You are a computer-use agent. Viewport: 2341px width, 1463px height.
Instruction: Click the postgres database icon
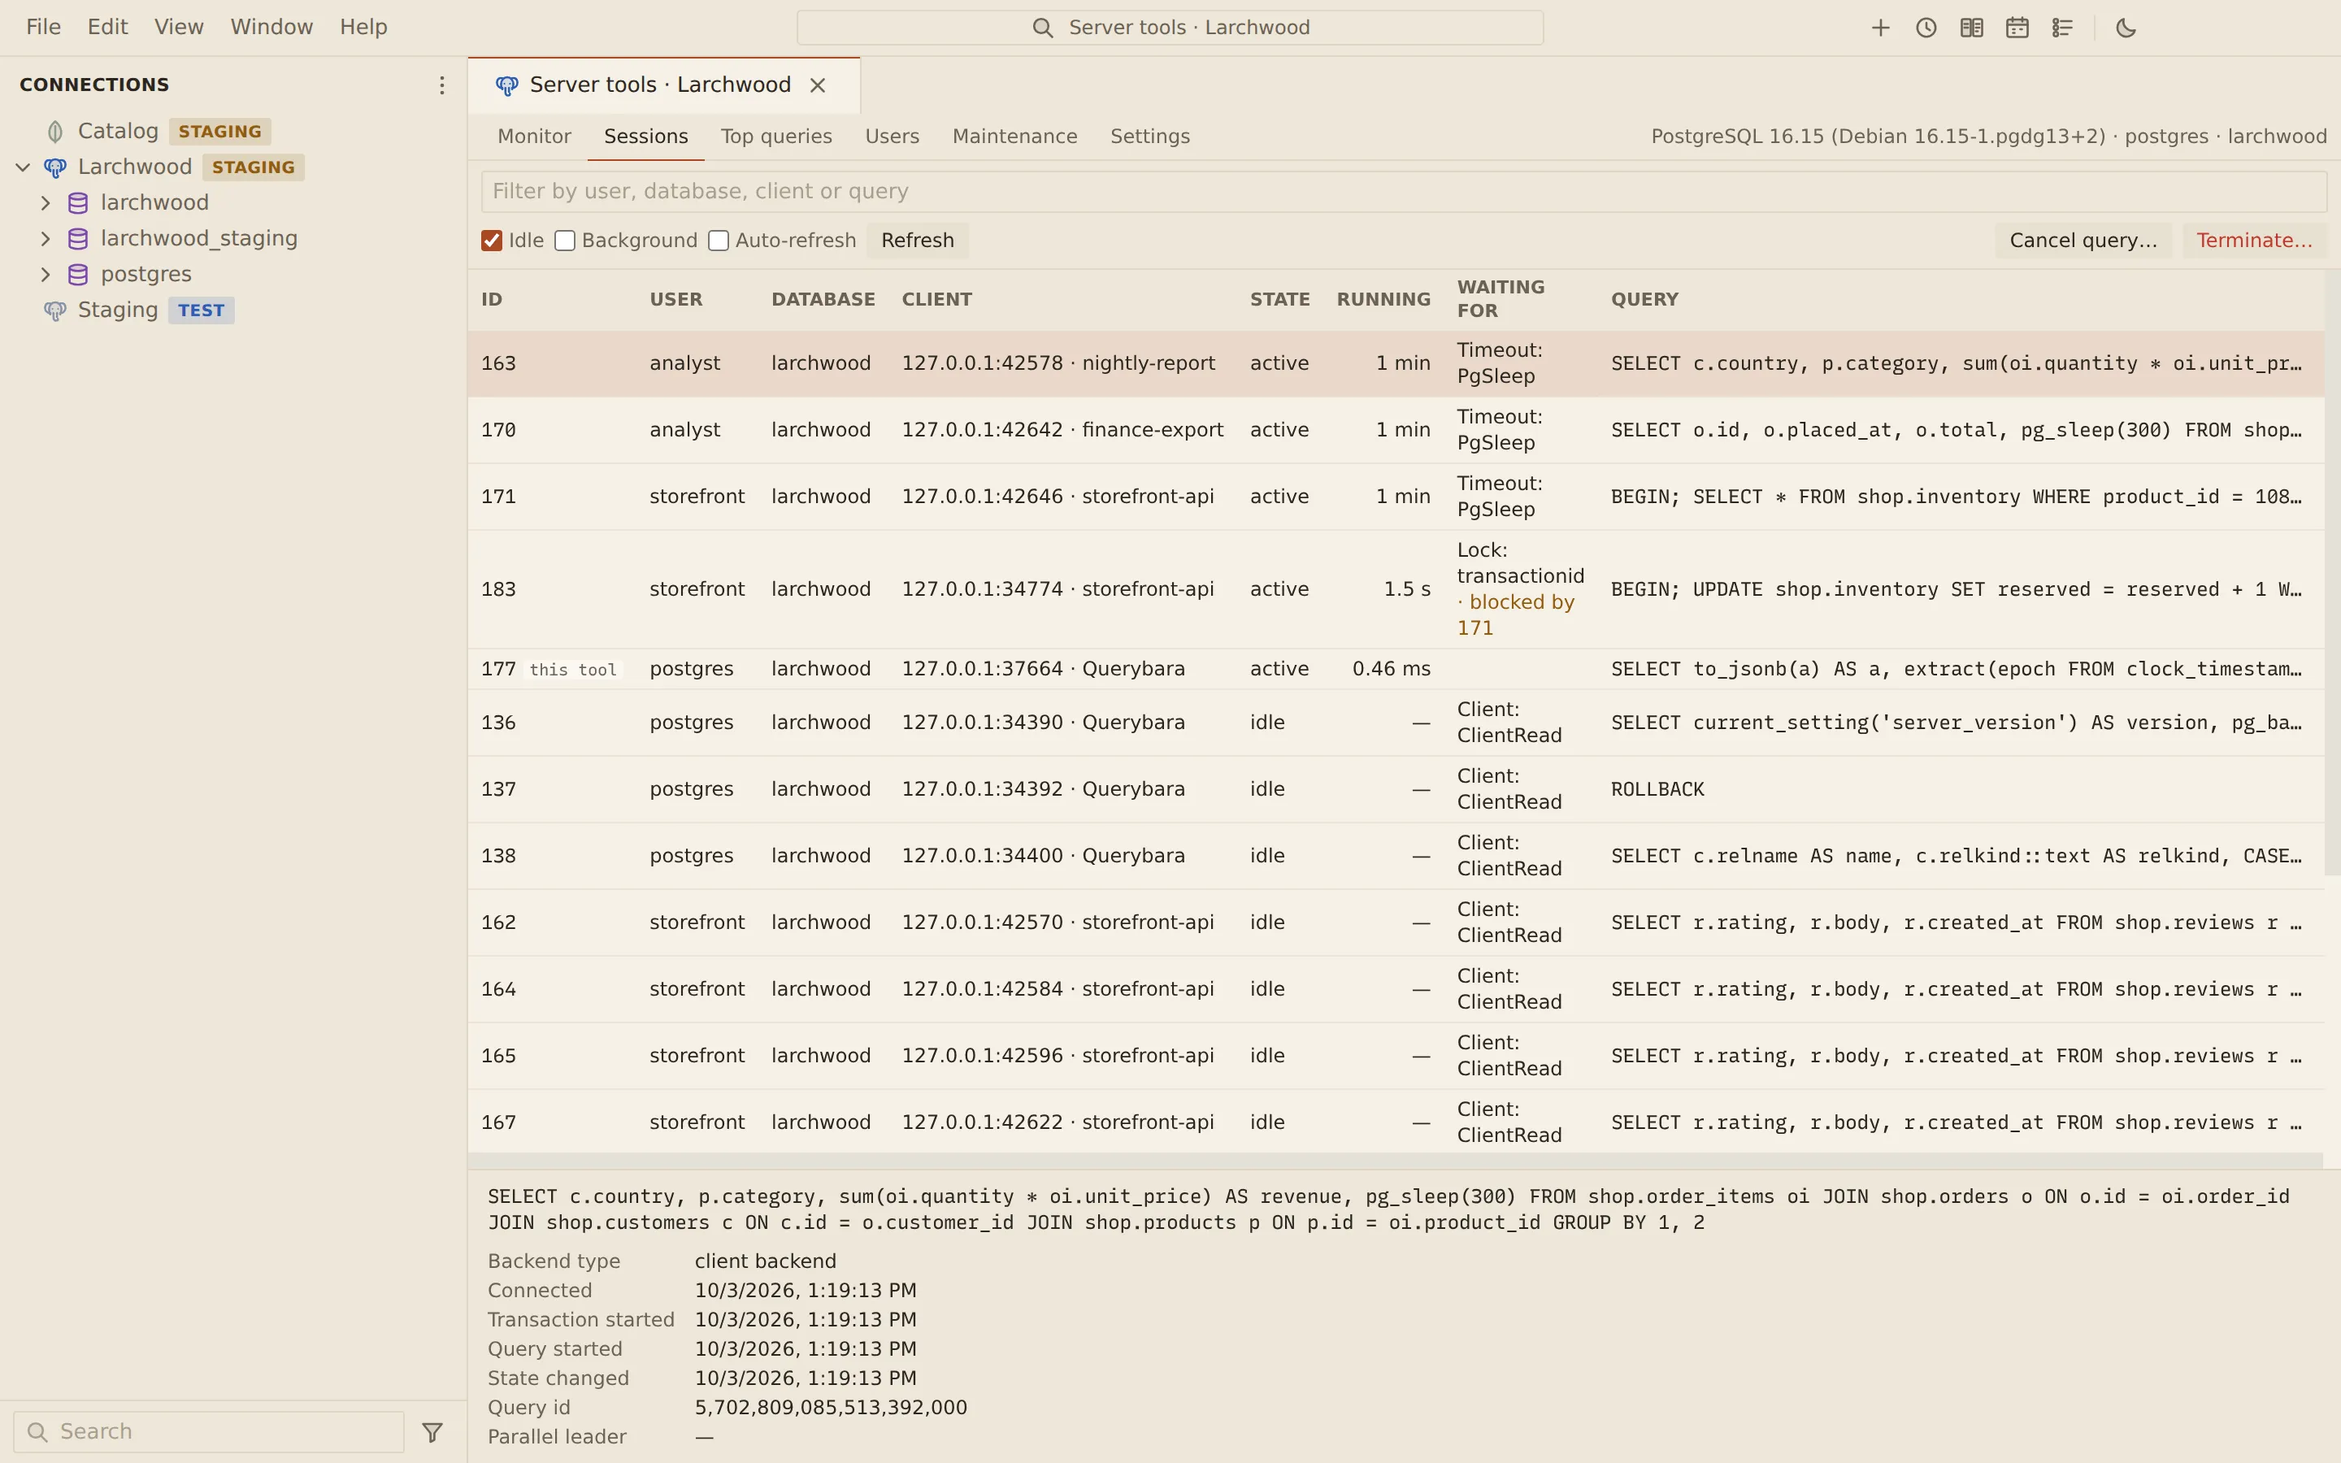pyautogui.click(x=78, y=275)
